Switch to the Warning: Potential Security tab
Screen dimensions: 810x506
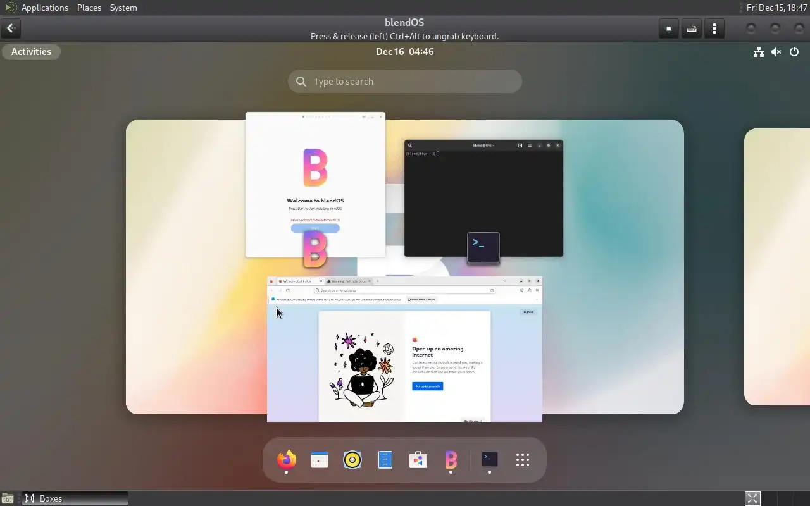click(x=349, y=281)
